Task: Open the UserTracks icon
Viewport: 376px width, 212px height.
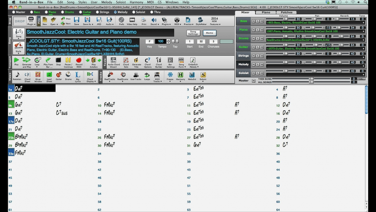Action: pyautogui.click(x=136, y=76)
